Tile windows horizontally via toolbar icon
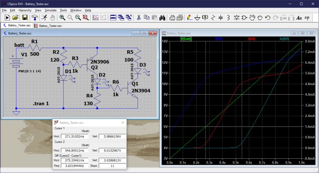 click(x=113, y=17)
